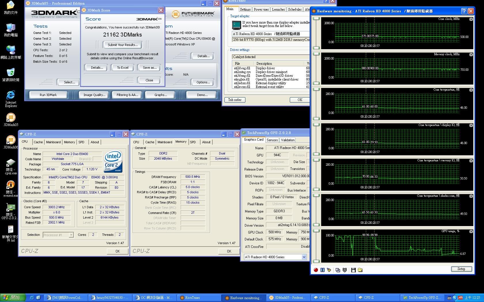Viewport: 484px width, 302px height.
Task: Open Image Quality in 3DMark05
Action: coord(94,95)
